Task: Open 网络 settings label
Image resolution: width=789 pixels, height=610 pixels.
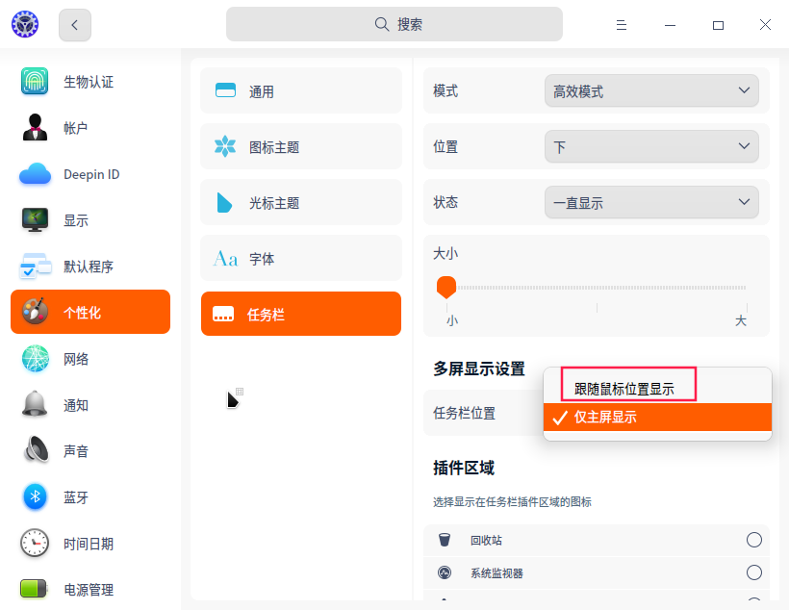Action: pos(75,359)
